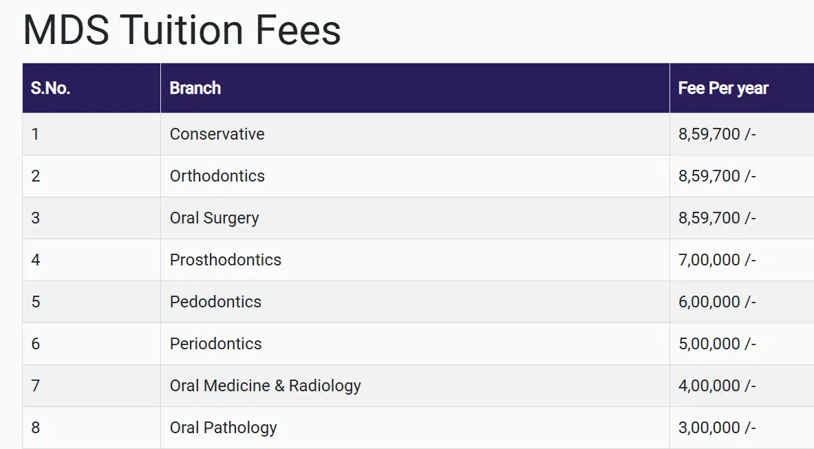Click the Periodontics branch cell

216,344
